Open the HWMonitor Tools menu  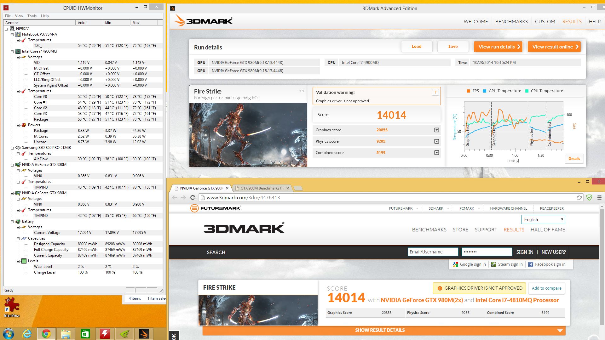point(32,16)
